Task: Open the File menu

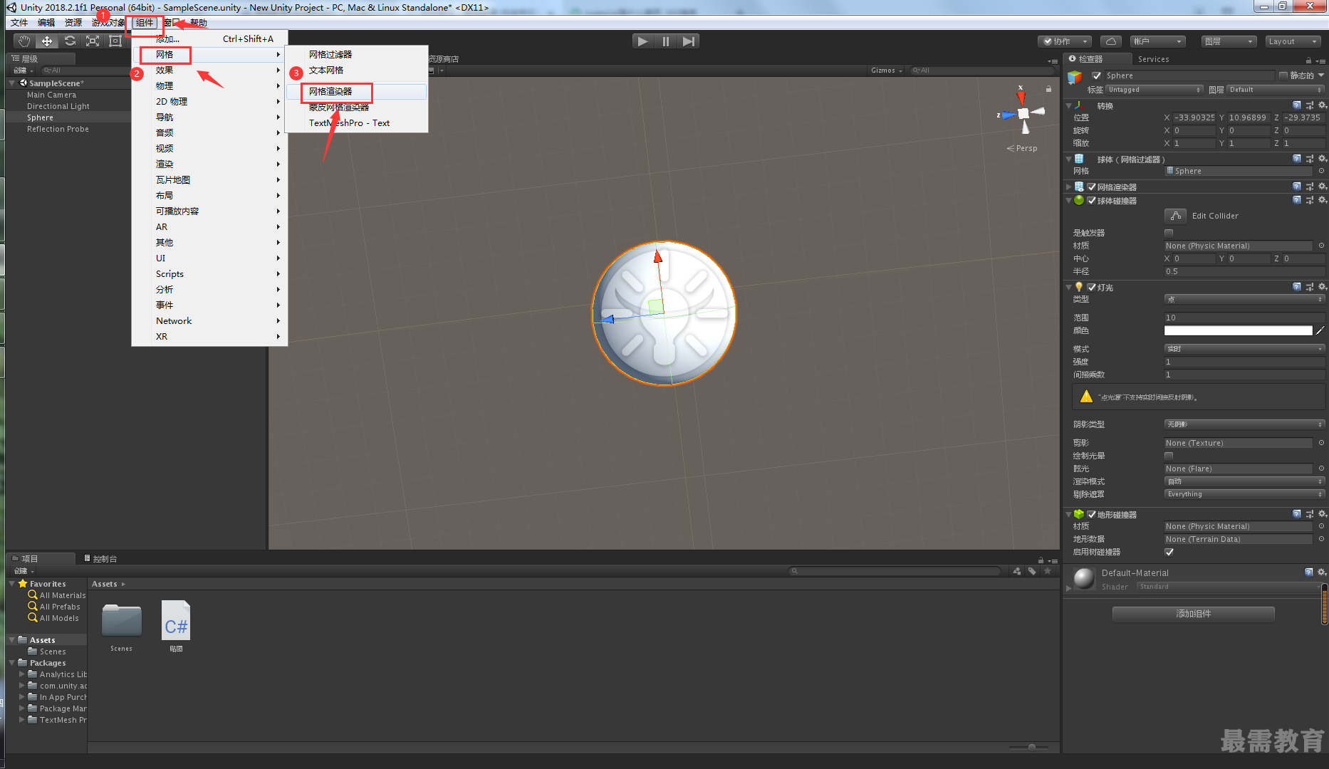Action: 19,23
